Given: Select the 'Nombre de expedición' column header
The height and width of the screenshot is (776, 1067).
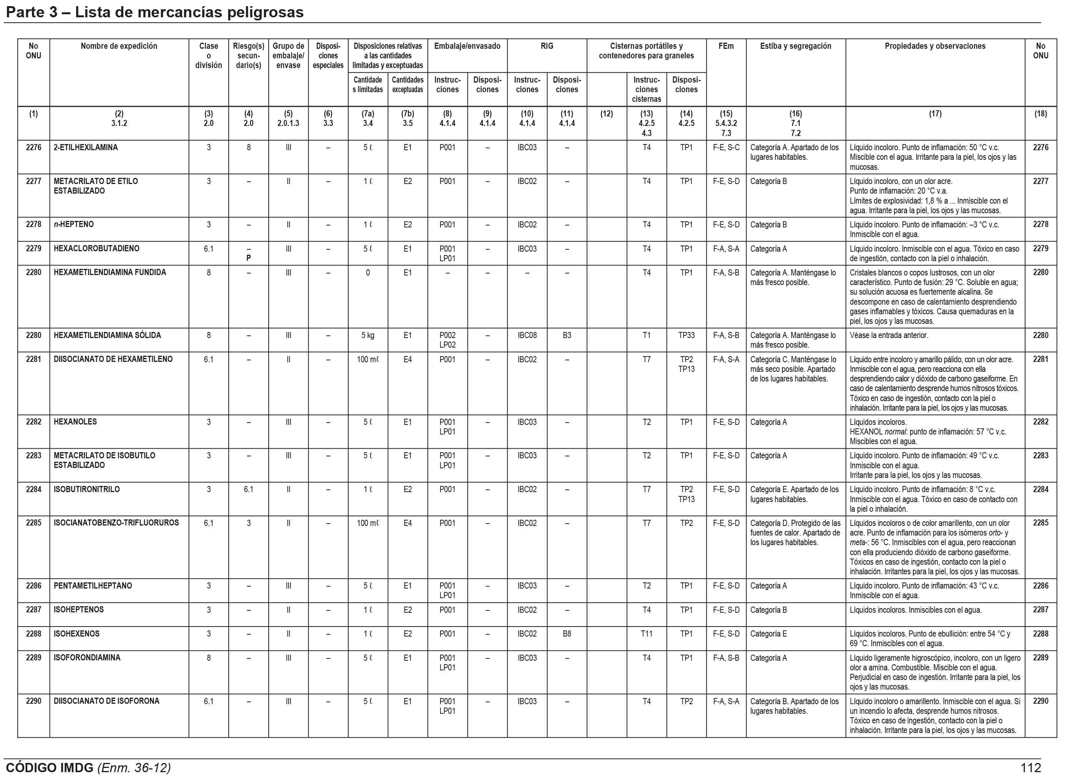Looking at the screenshot, I should (x=118, y=46).
